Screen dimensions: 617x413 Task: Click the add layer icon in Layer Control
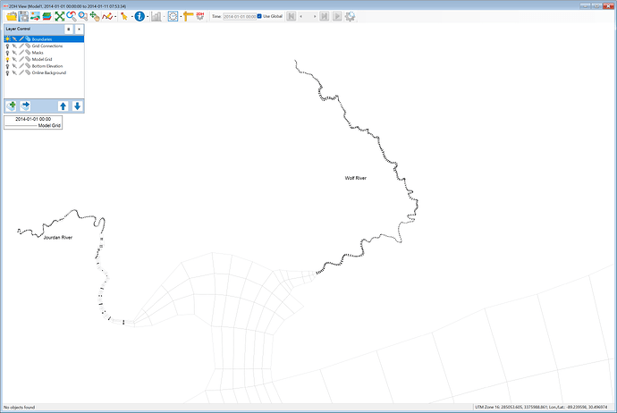pos(11,105)
